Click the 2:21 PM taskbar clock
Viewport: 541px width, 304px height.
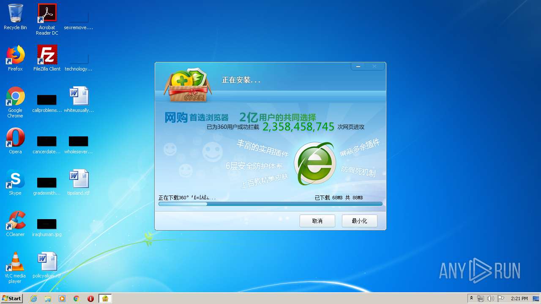point(519,299)
